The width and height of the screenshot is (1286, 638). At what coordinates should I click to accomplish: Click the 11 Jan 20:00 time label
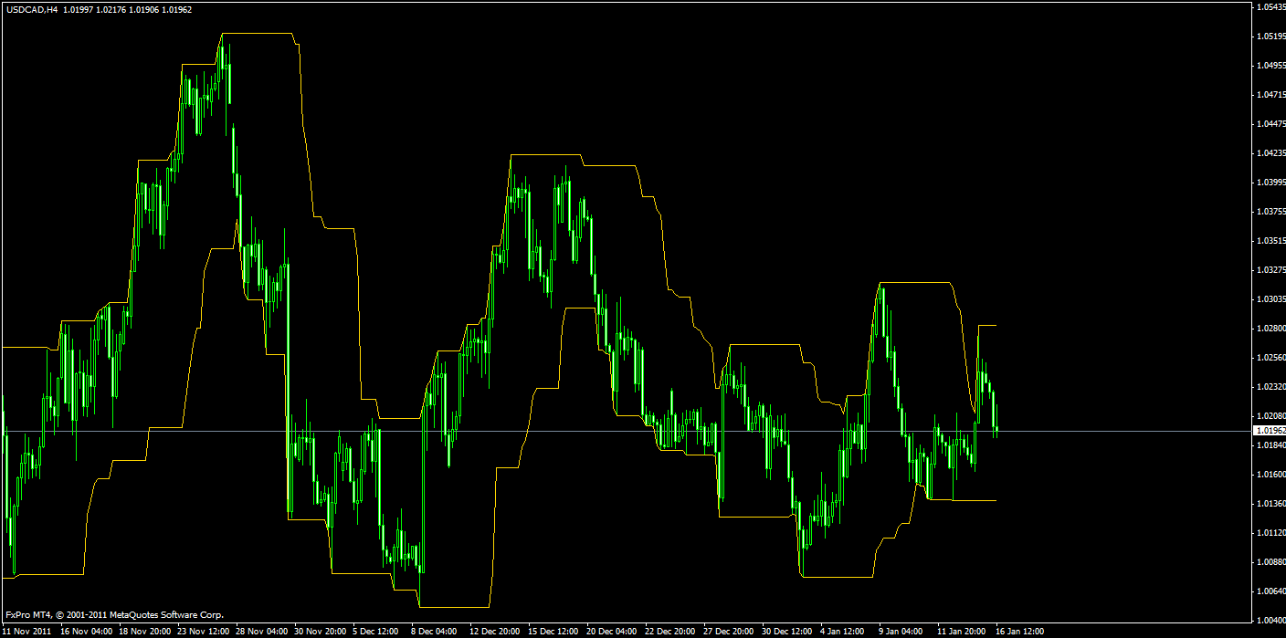point(964,631)
